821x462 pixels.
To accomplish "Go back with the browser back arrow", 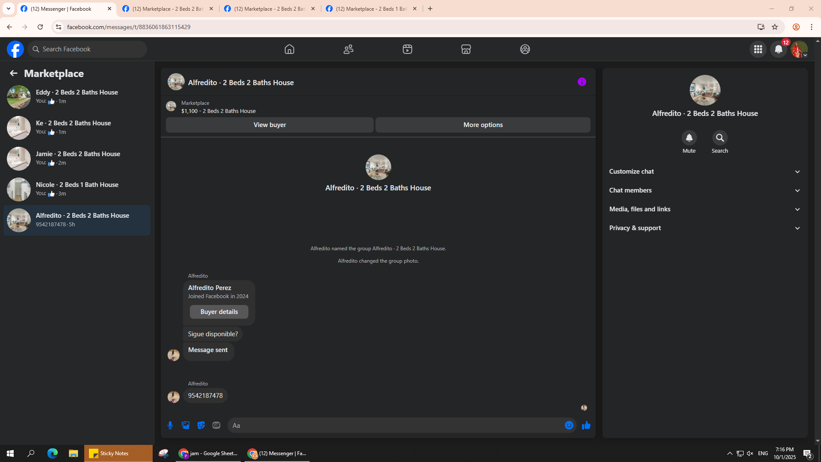I will pos(9,27).
